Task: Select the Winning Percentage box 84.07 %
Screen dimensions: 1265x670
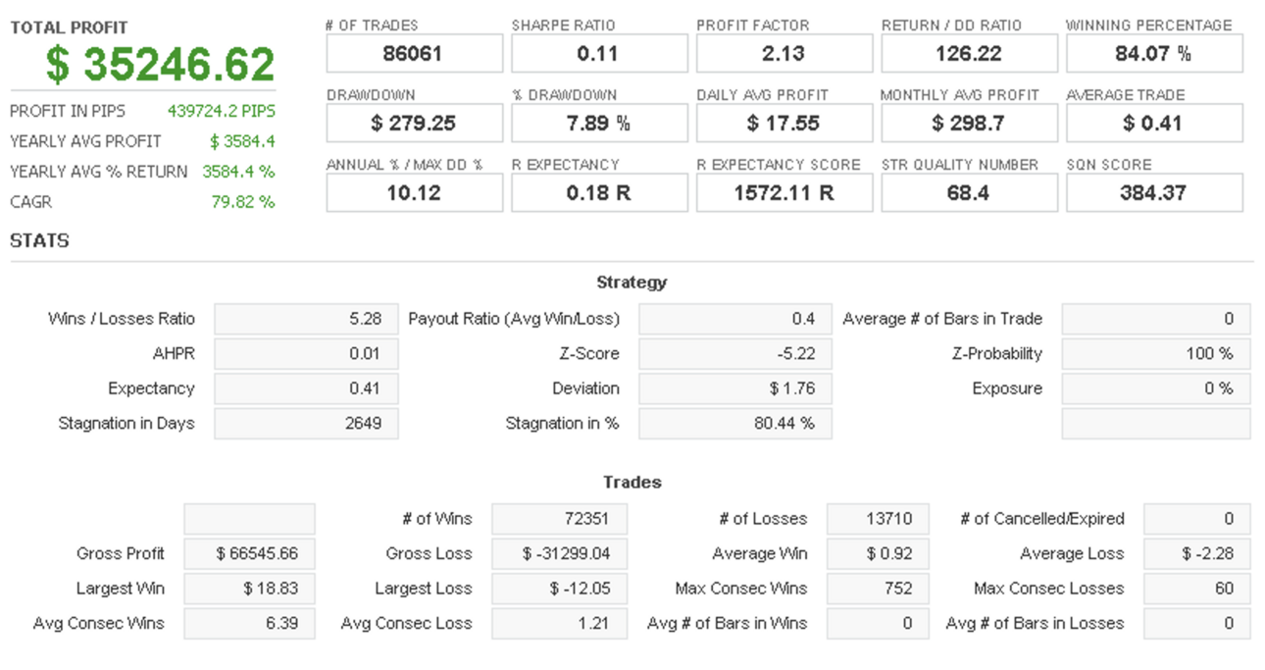Action: [x=1154, y=54]
